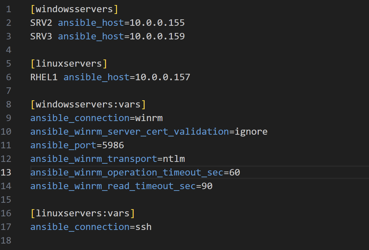Image resolution: width=369 pixels, height=250 pixels.
Task: Click the [linuxservers:vars] section header
Action: (83, 213)
